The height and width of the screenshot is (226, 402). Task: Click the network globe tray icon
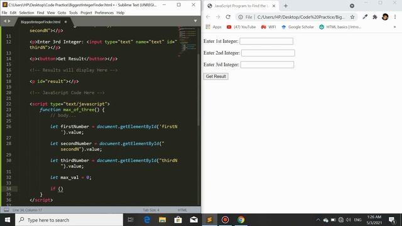(340, 220)
